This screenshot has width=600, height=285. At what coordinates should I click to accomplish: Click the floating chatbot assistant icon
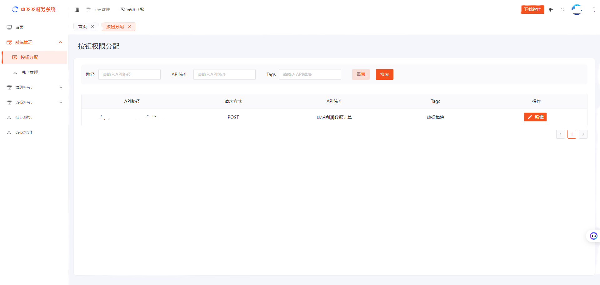tap(593, 236)
